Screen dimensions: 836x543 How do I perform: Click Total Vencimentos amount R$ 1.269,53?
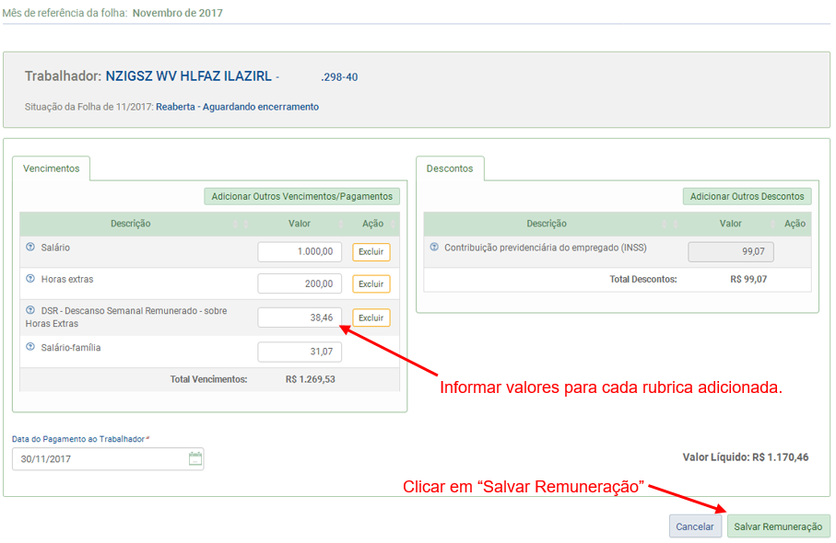pos(311,379)
